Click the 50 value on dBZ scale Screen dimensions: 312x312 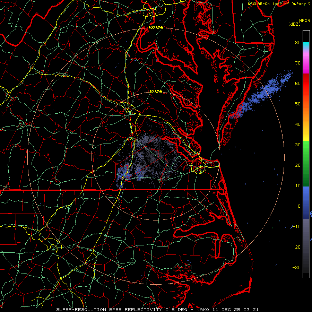(298, 104)
